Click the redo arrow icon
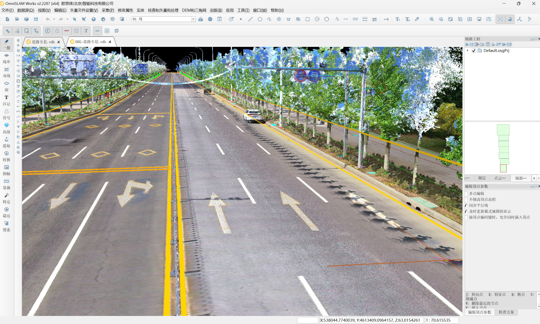Viewport: 540px width, 324px height. point(61,19)
